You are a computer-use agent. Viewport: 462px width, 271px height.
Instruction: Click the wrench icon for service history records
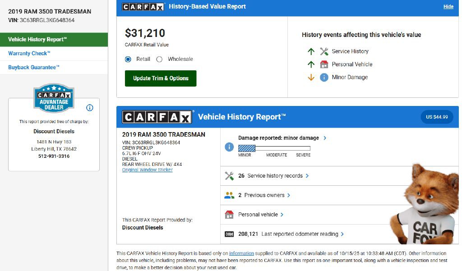tap(229, 176)
